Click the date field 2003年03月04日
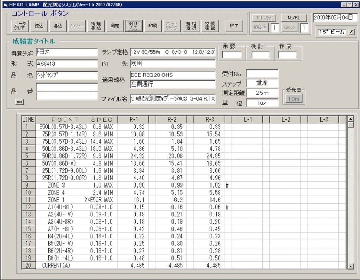This screenshot has width=360, height=280. [336, 18]
